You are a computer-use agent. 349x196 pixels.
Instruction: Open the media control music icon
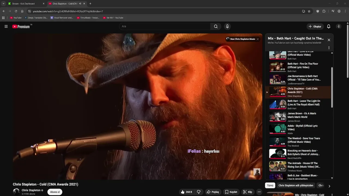coord(333,11)
